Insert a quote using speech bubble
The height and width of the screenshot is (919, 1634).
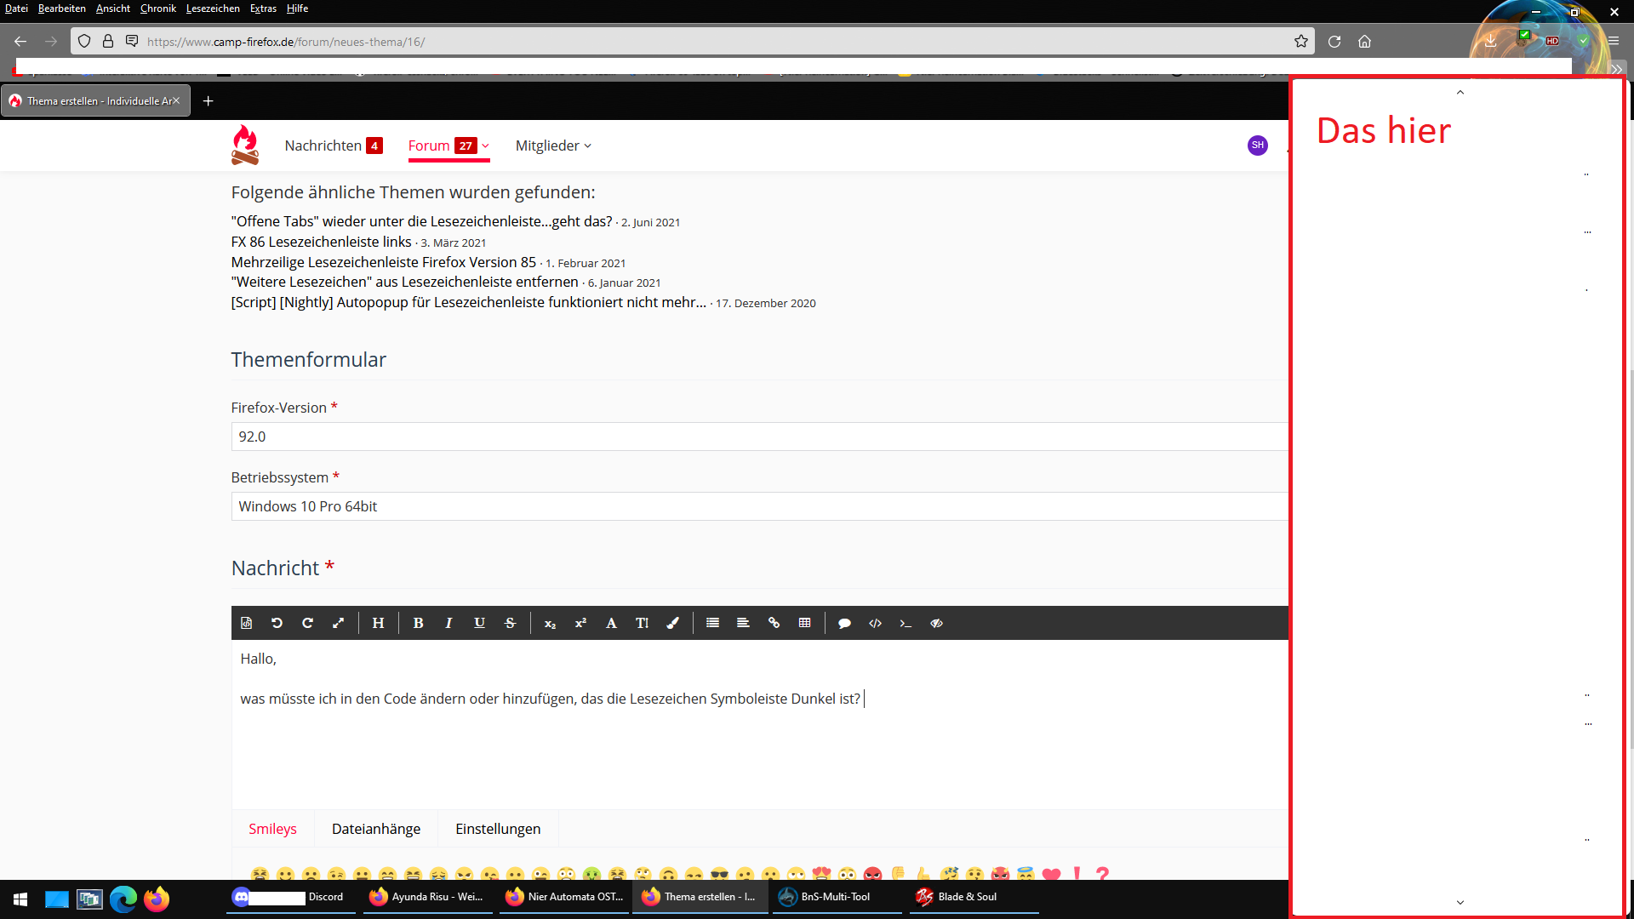click(x=844, y=623)
